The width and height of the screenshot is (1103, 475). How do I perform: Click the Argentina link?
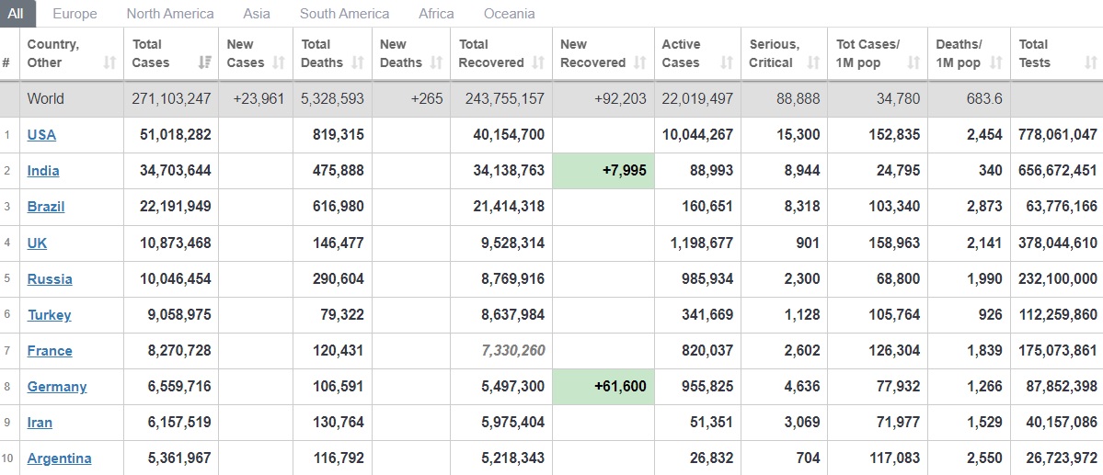point(59,458)
